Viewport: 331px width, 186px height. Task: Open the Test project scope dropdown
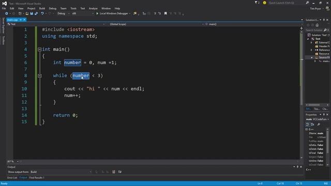click(56, 24)
